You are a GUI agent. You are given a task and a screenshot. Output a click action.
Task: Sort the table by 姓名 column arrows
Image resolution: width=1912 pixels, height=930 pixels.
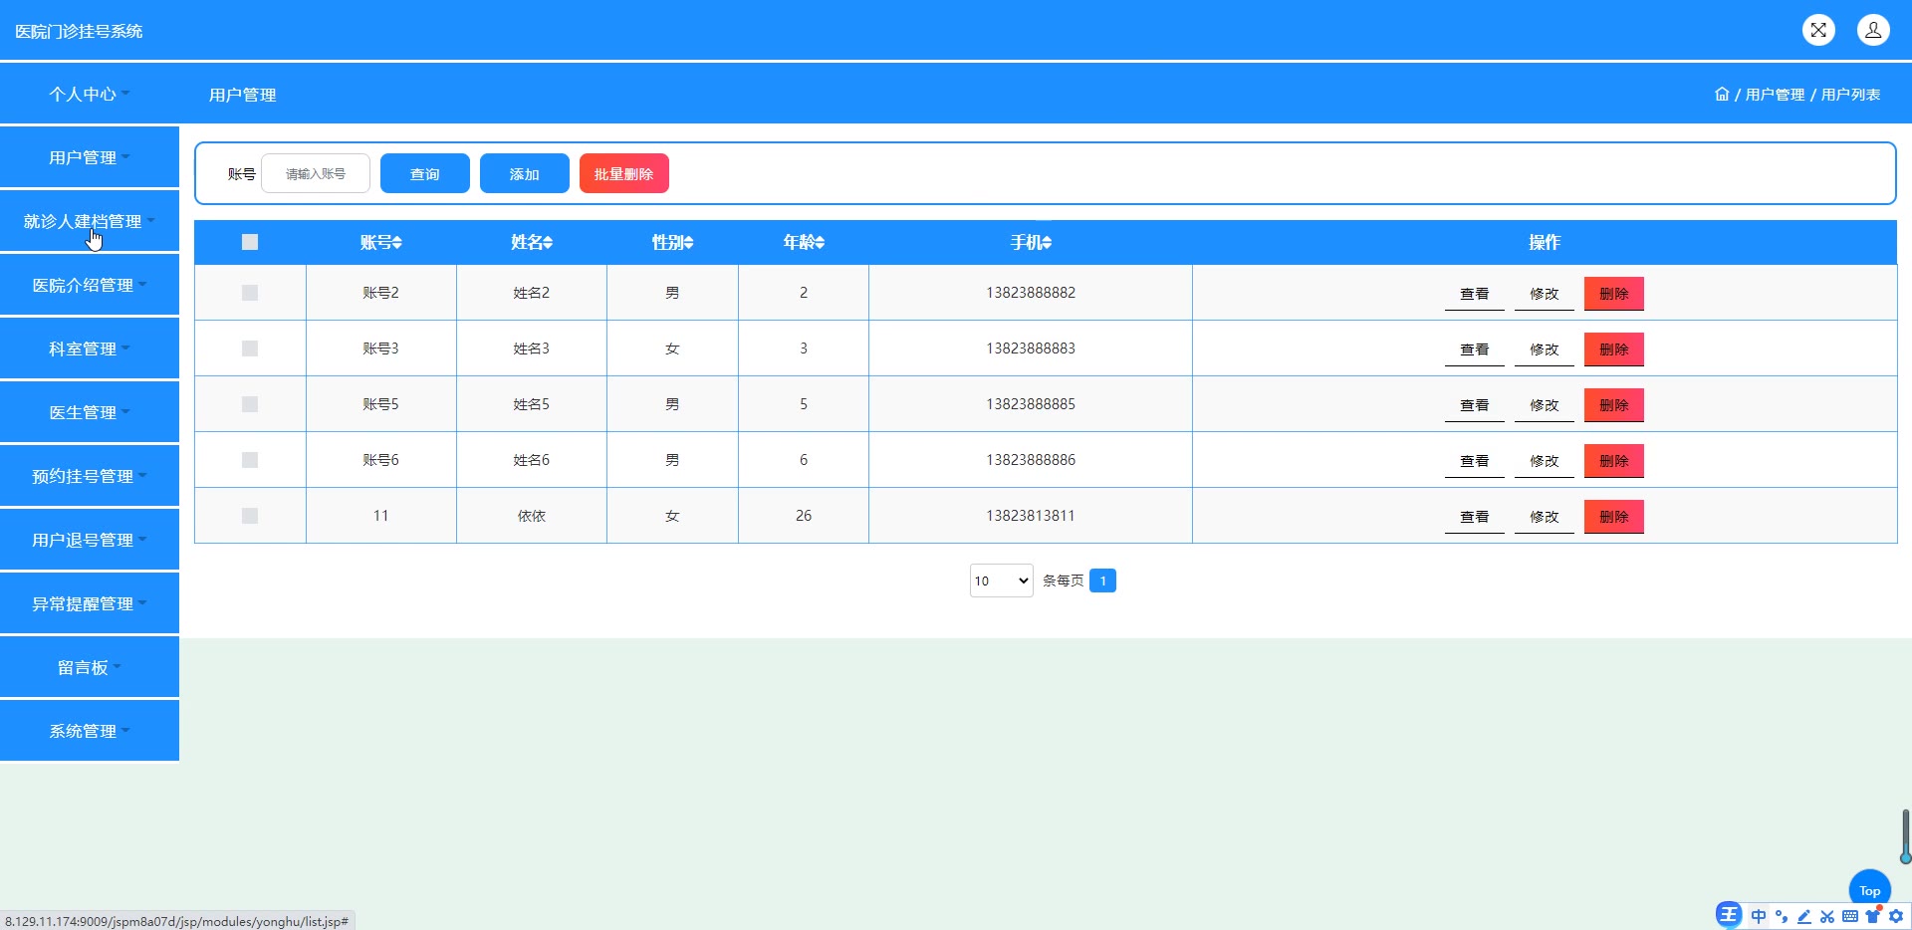[548, 242]
